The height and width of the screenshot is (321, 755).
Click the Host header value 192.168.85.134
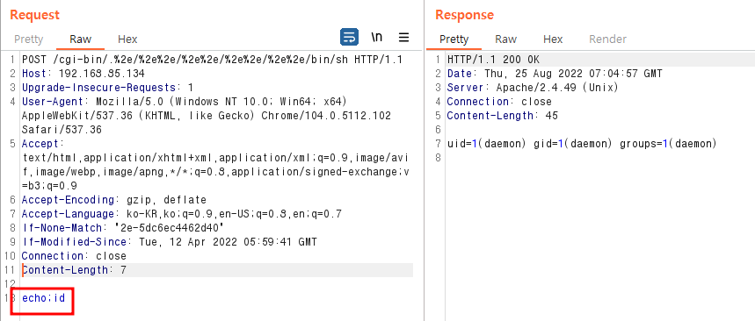pyautogui.click(x=102, y=74)
